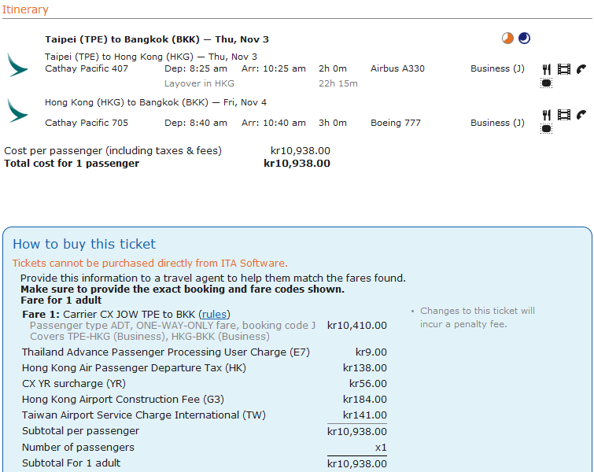Viewport: 594px width, 472px height.
Task: Click the meal icon for Cathay Pacific 705
Action: (x=547, y=115)
